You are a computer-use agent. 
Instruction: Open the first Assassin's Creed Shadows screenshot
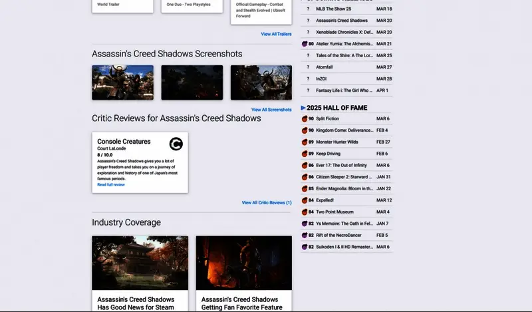point(122,82)
